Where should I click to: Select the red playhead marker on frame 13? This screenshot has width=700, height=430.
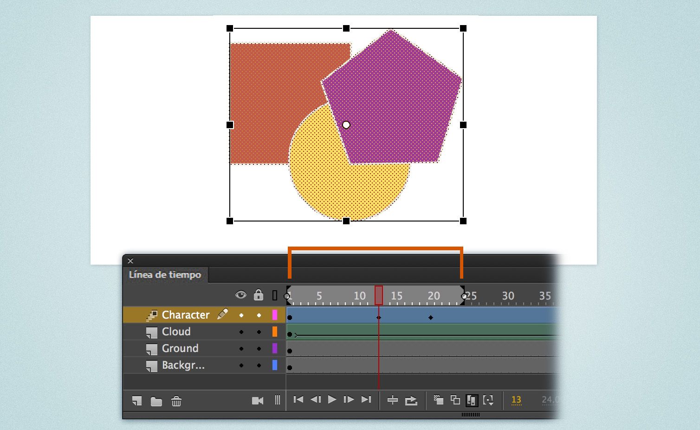pyautogui.click(x=379, y=294)
